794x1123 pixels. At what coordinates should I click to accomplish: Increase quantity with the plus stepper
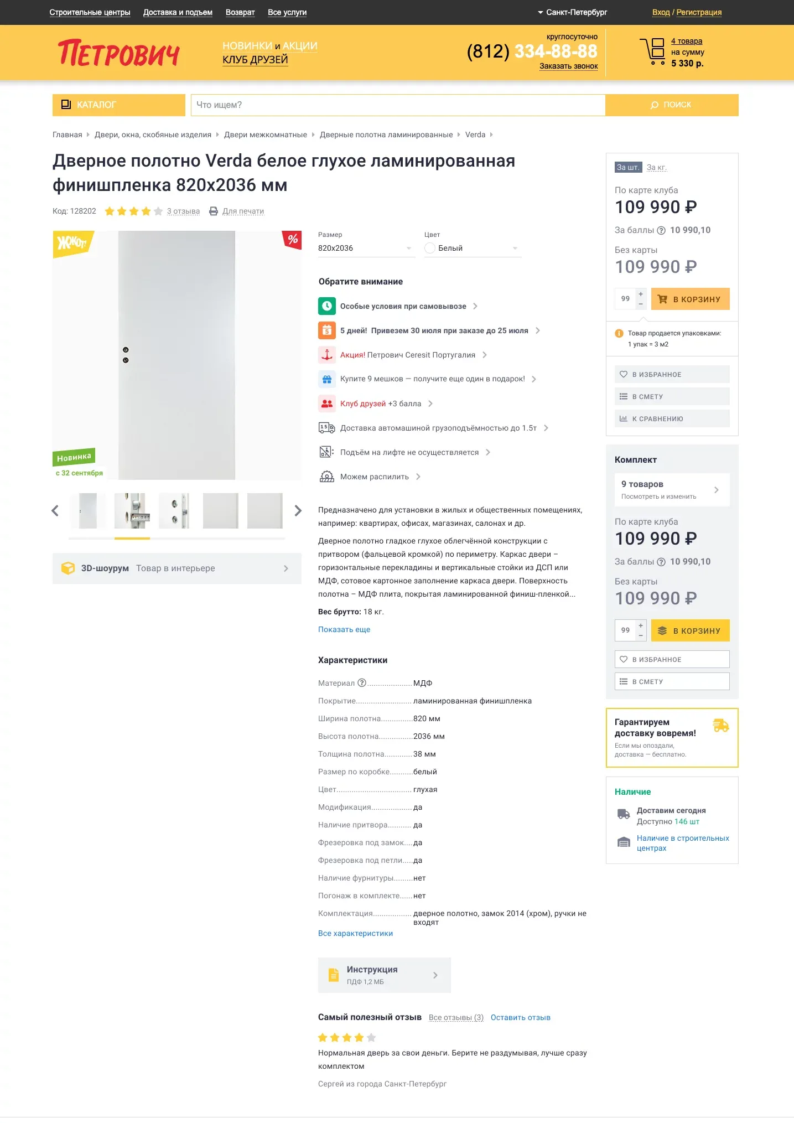(x=641, y=294)
